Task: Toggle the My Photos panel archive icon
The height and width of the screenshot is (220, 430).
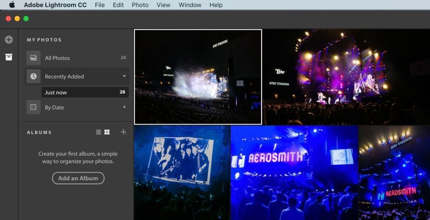Action: (9, 57)
